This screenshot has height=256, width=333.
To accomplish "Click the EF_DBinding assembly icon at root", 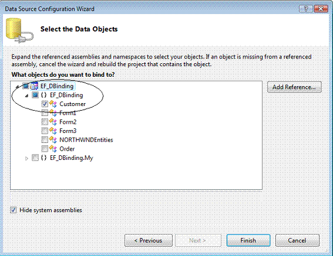I will (34, 86).
